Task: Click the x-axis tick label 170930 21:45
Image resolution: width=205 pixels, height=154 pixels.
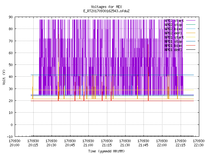Action: [143, 143]
